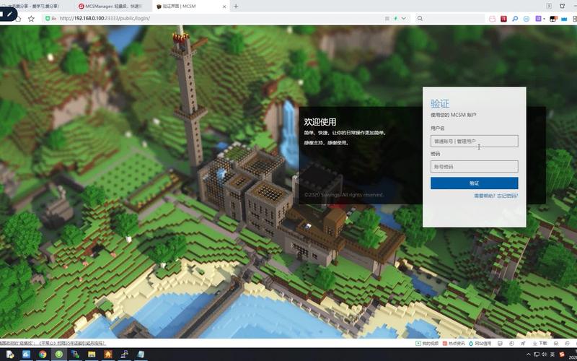
Task: Click the round blue face extension icon
Action: (527, 19)
